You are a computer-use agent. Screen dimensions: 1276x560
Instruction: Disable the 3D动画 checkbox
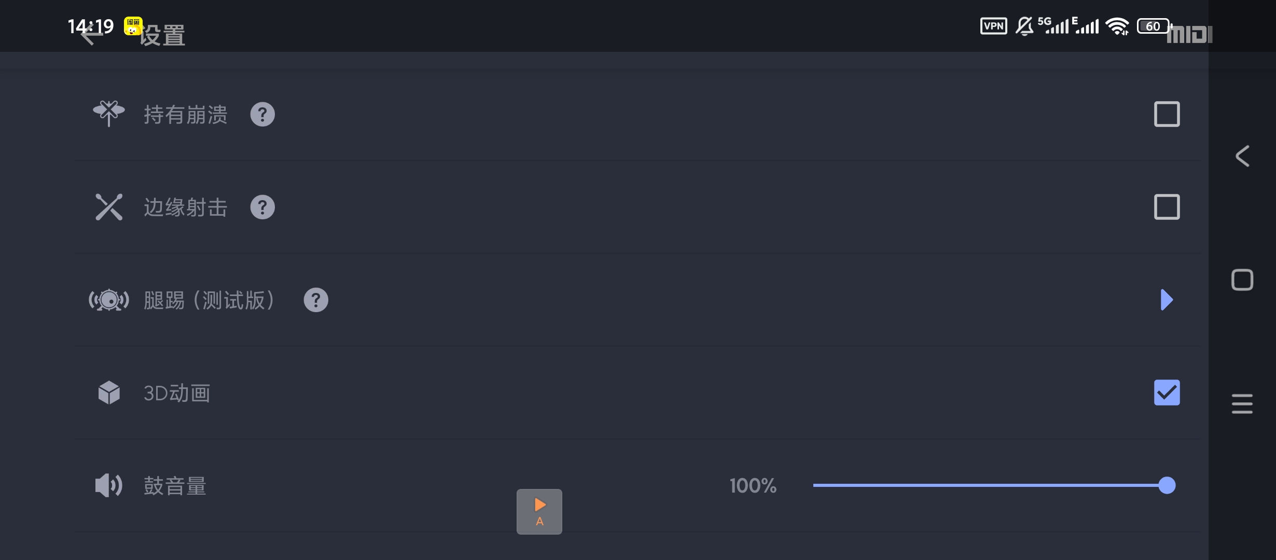pos(1167,393)
